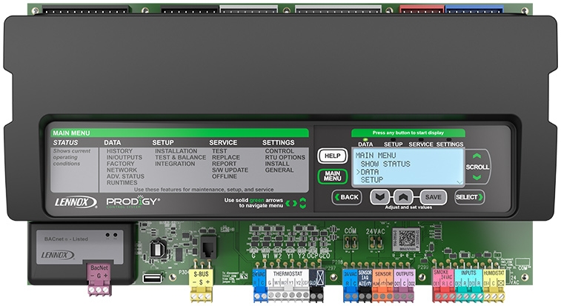Click OFFLINE under SERVICE
This screenshot has width=561, height=306.
[x=225, y=176]
